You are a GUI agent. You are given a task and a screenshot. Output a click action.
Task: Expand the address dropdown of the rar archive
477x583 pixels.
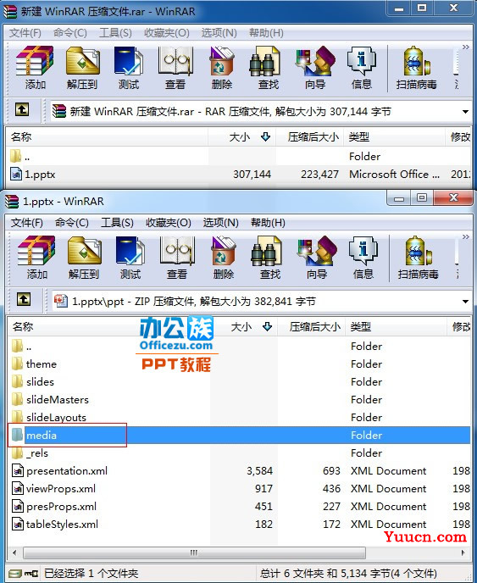[465, 112]
